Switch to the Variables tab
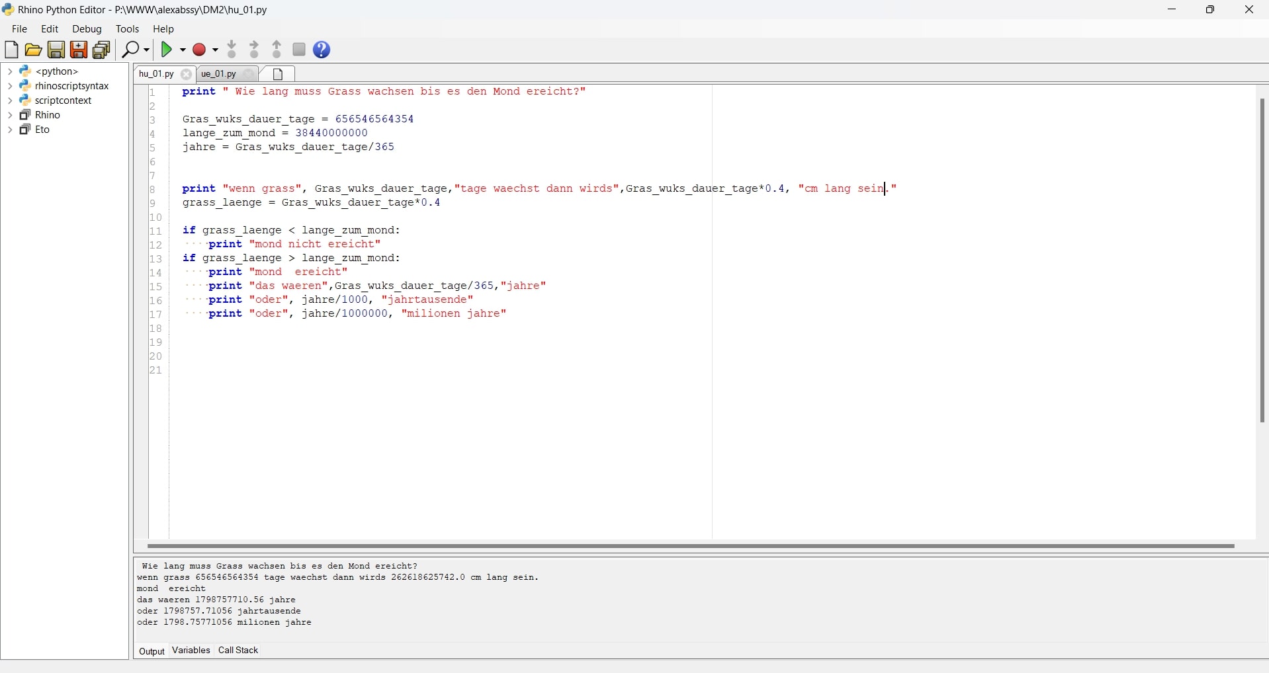 pos(191,651)
